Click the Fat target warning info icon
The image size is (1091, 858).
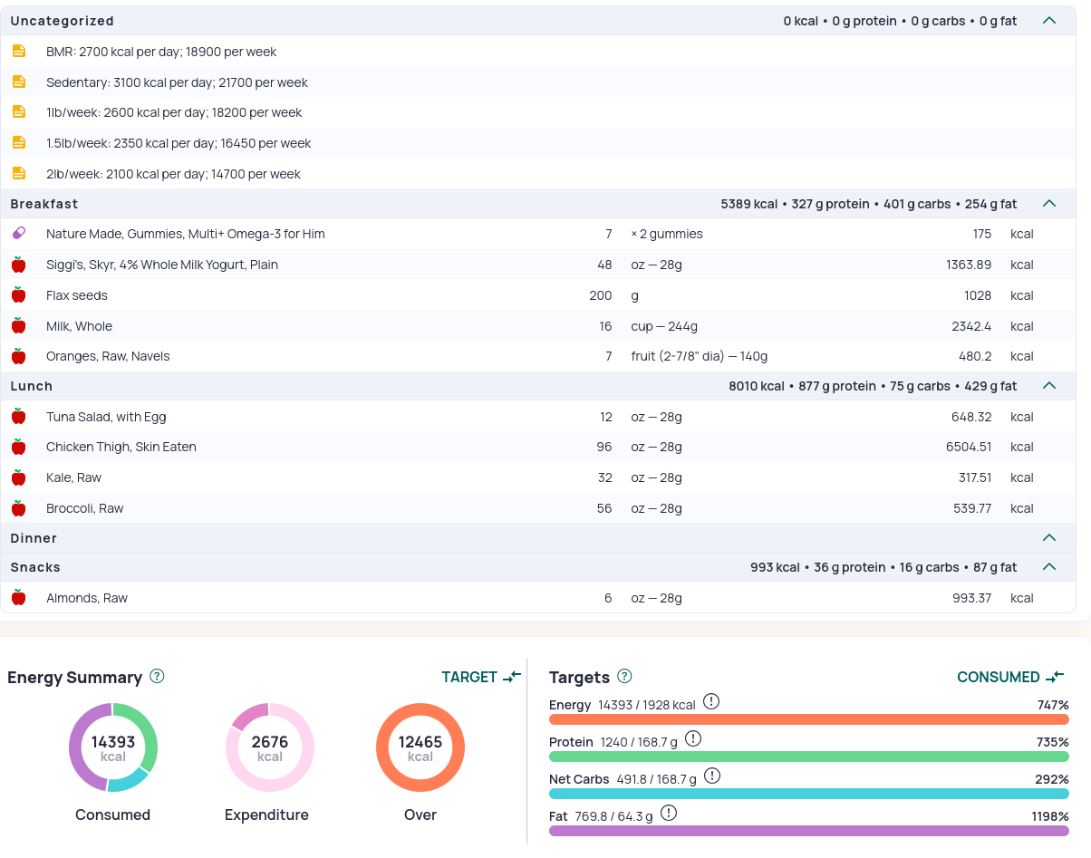click(669, 813)
